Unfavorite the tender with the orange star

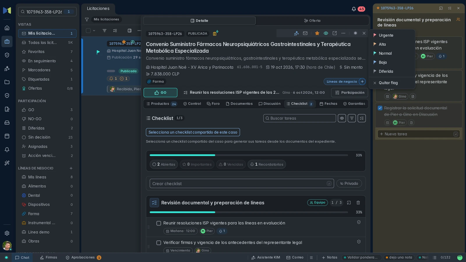[x=317, y=33]
